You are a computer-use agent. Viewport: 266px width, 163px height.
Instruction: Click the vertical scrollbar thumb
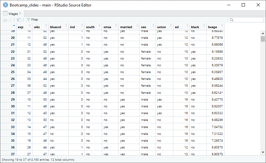click(x=263, y=39)
